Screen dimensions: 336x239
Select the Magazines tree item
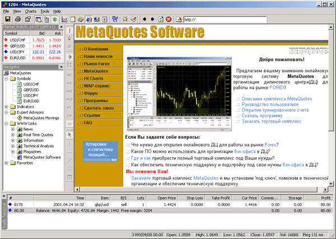[x=32, y=152]
